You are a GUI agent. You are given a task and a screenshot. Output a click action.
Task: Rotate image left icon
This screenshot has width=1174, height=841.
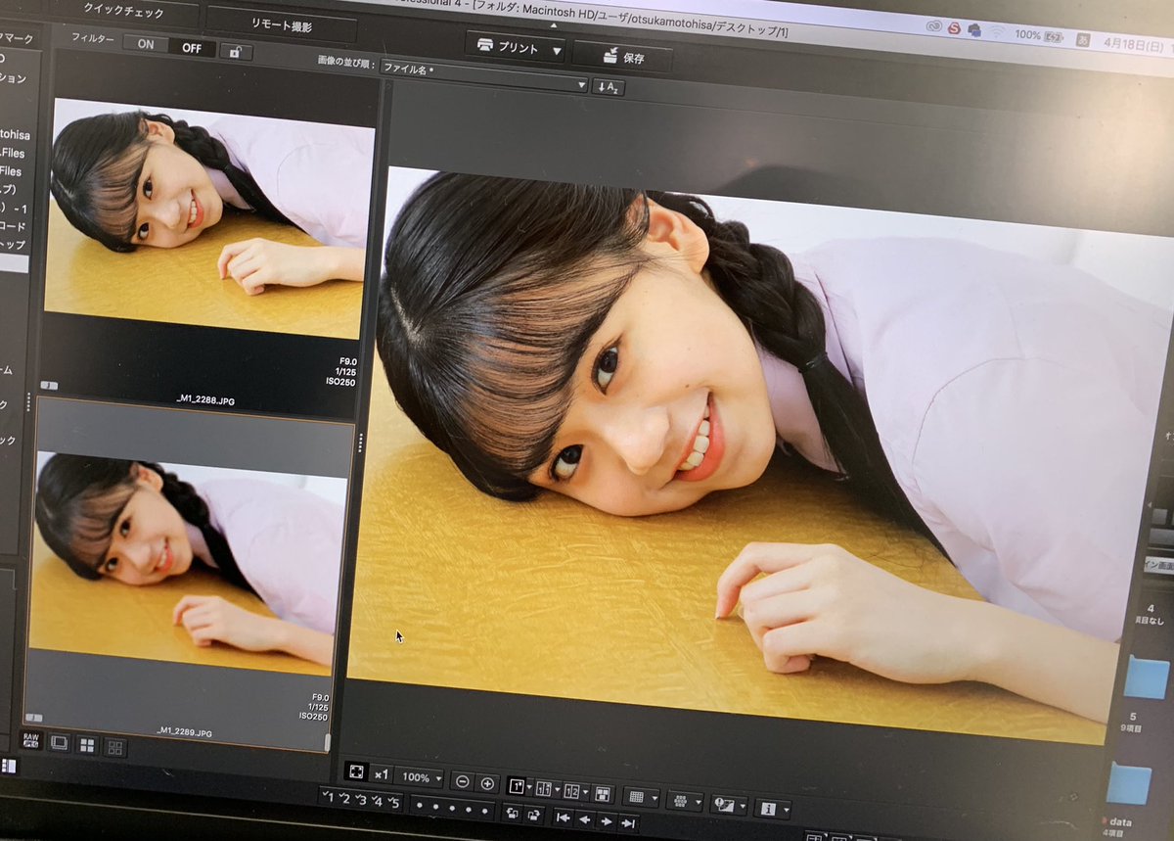coord(512,812)
